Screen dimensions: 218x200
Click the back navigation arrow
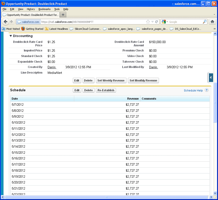[5, 22]
